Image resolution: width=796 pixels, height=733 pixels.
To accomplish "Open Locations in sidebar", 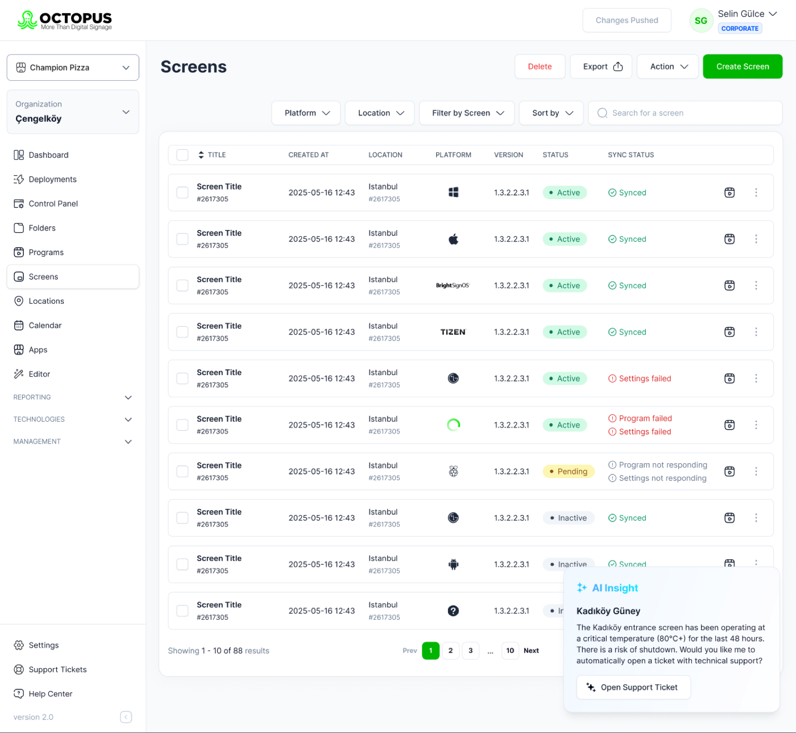I will point(73,301).
